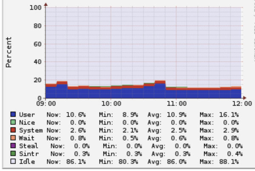The width and height of the screenshot is (255, 171).
Task: Click User Avg value 10.9%
Action: [x=177, y=115]
